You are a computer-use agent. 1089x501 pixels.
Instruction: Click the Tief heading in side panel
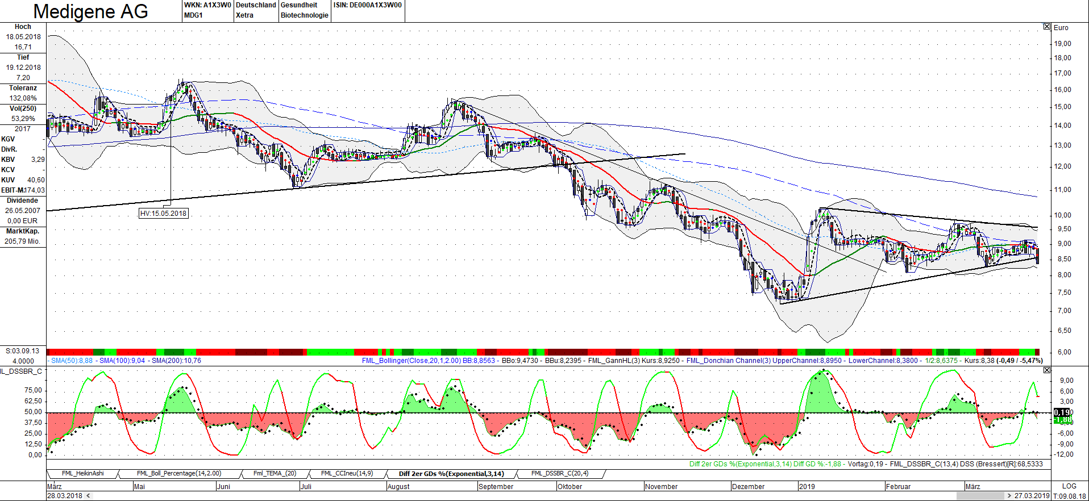tap(23, 57)
